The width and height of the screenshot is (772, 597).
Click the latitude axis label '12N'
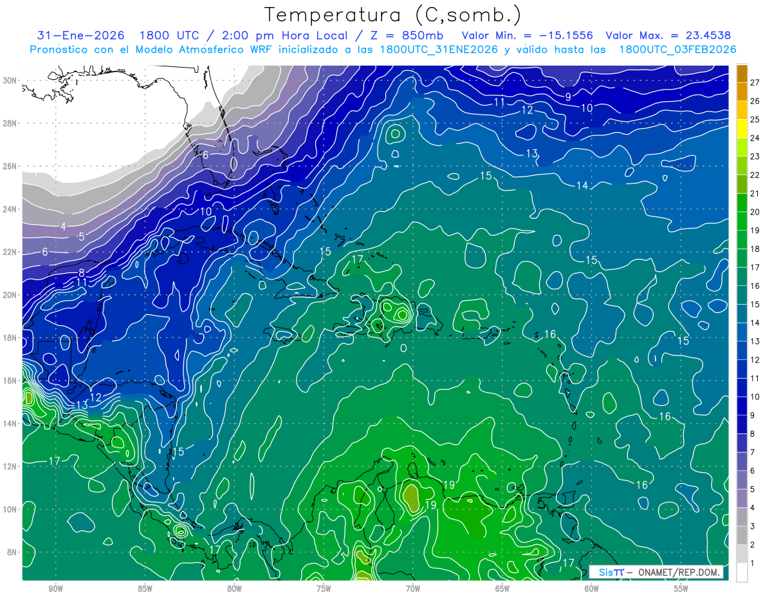tap(10, 466)
